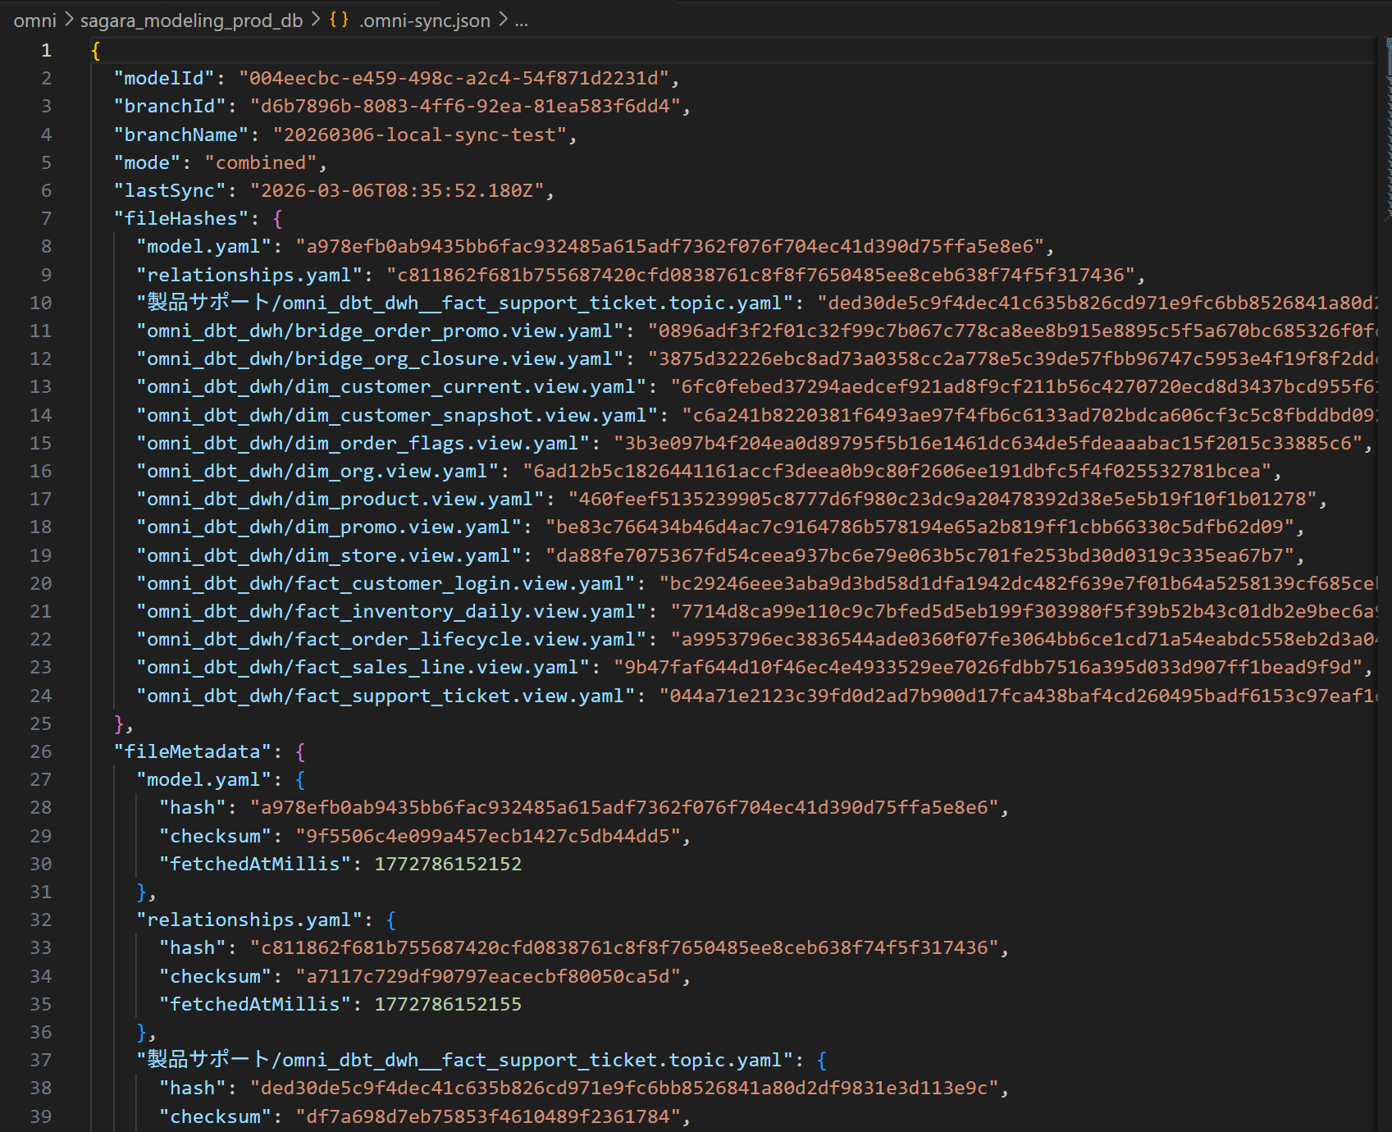Click the "dim_store.view.yaml" key
1392x1132 pixels.
329,556
